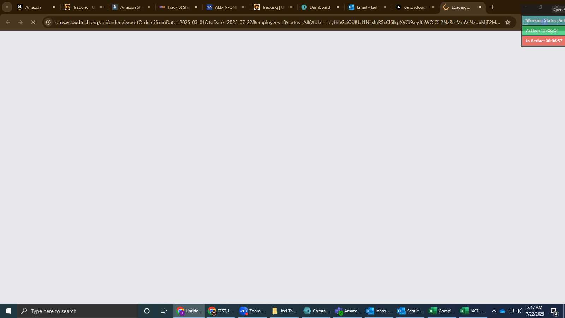View site information icon
Image resolution: width=565 pixels, height=318 pixels.
pyautogui.click(x=48, y=22)
